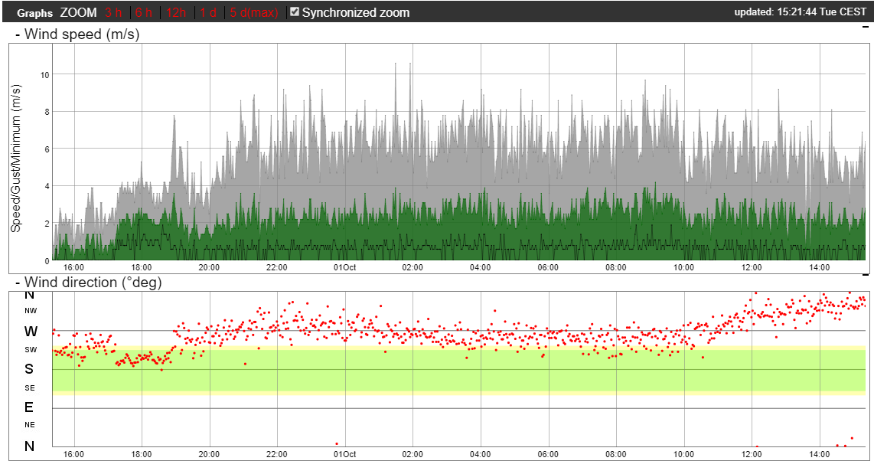Click the tallest gust peak near 02:00
The width and height of the screenshot is (874, 461).
tap(410, 66)
